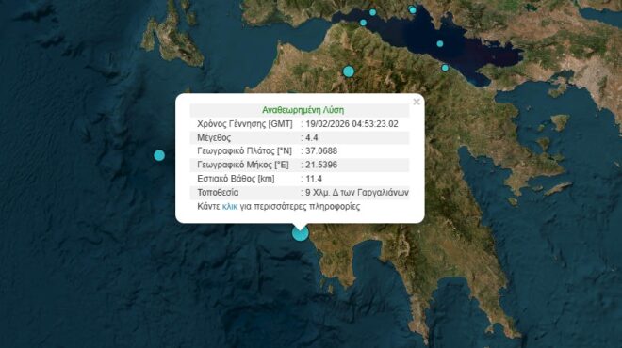Select the earthquake marker in the middle of the Corinthian Gulf
Screen dimensions: 622x348
tap(440, 44)
